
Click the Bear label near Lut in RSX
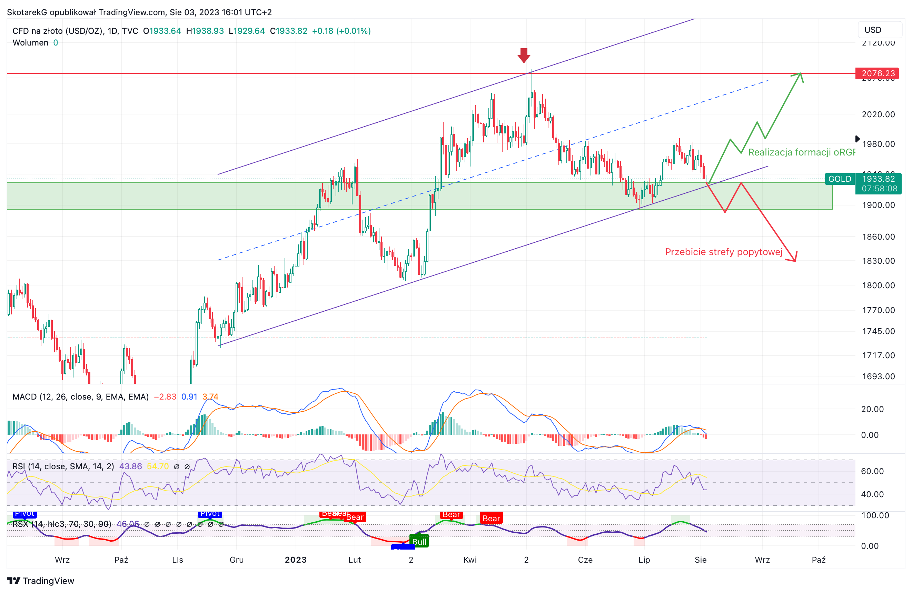point(355,517)
